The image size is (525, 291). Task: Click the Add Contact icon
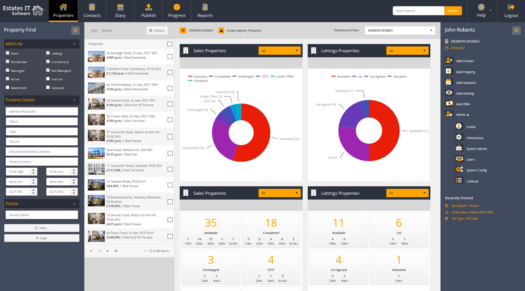point(449,60)
